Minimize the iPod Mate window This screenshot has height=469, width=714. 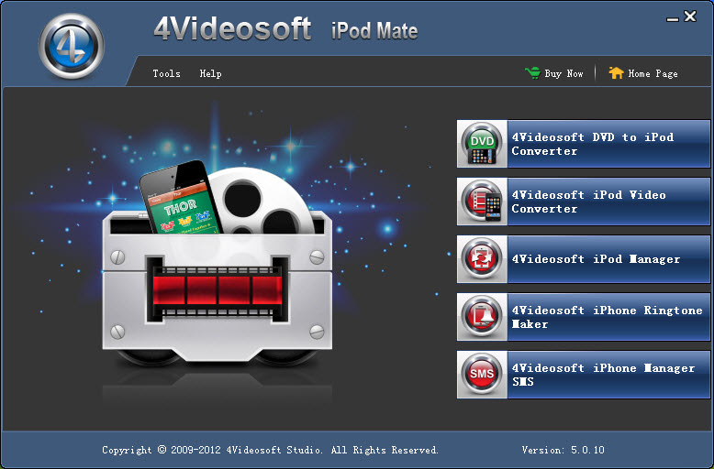(x=672, y=18)
